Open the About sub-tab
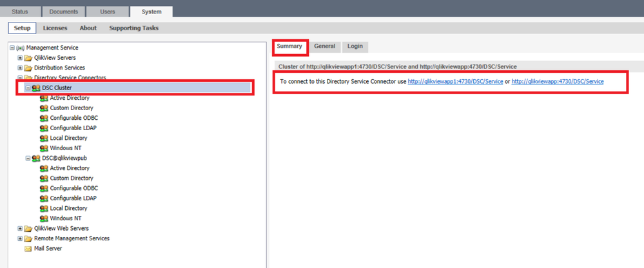Screen dimensions: 644x268 click(88, 28)
